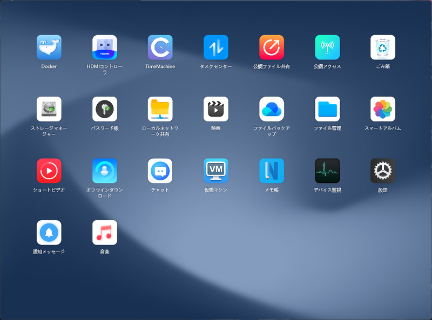
Task: Open ローカルネットワーク共有 folder icon
Action: (160, 109)
